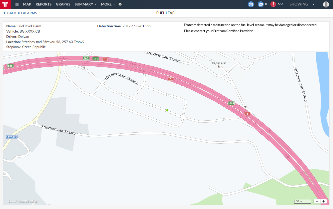This screenshot has height=209, width=333.
Task: Click the Back to Alarms link
Action: point(20,13)
